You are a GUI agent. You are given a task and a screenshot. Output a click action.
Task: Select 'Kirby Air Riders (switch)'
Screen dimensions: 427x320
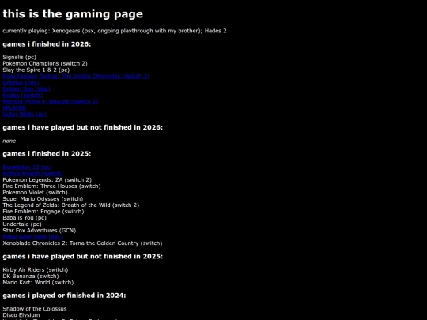(36, 270)
